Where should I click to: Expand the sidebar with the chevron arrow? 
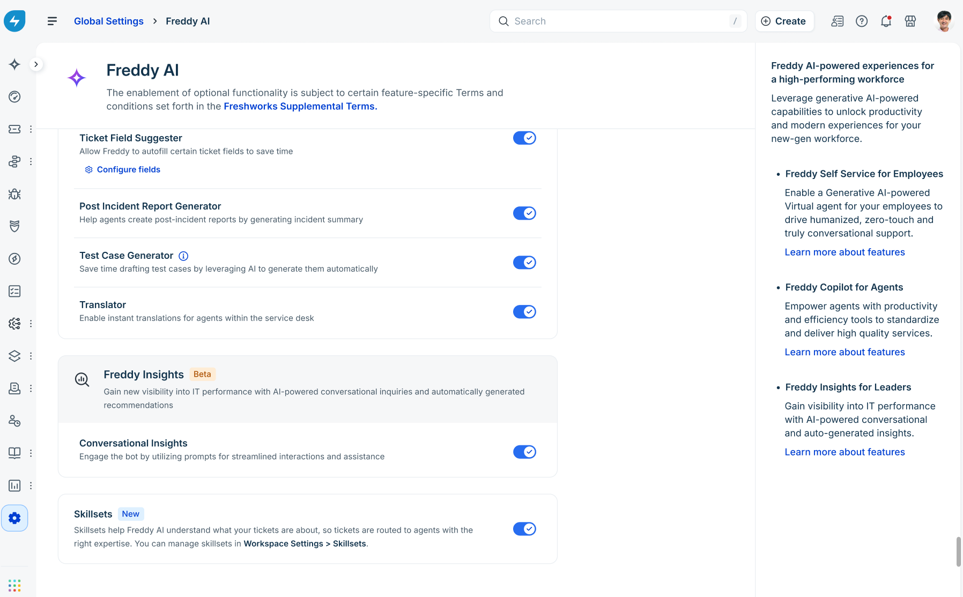[36, 64]
